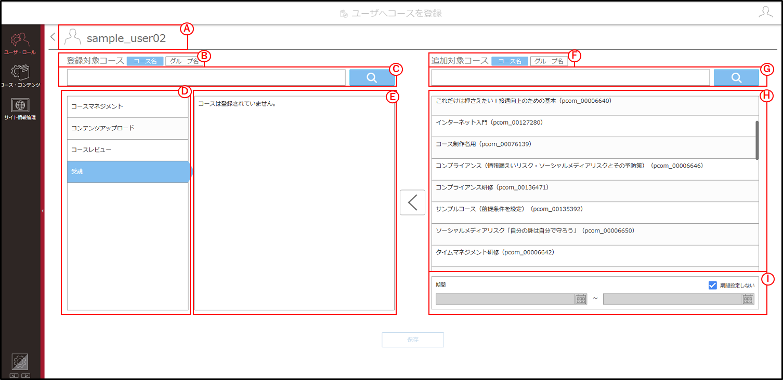Add the selected course using the left arrow button
This screenshot has height=380, width=783.
pos(412,202)
